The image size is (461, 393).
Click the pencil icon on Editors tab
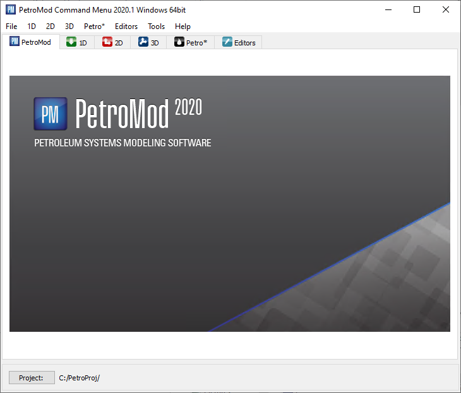(x=227, y=42)
